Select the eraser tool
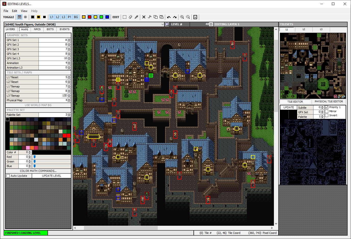The height and width of the screenshot is (239, 351). (130, 17)
